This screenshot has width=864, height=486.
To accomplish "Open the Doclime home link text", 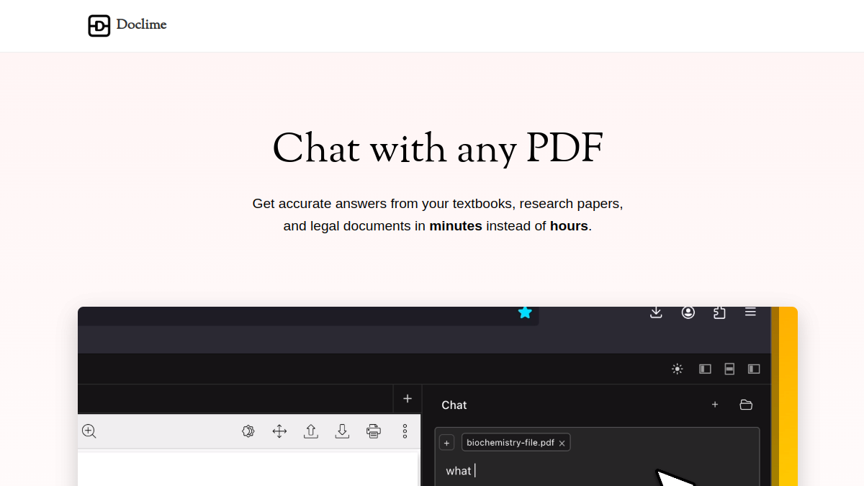I will tap(141, 25).
